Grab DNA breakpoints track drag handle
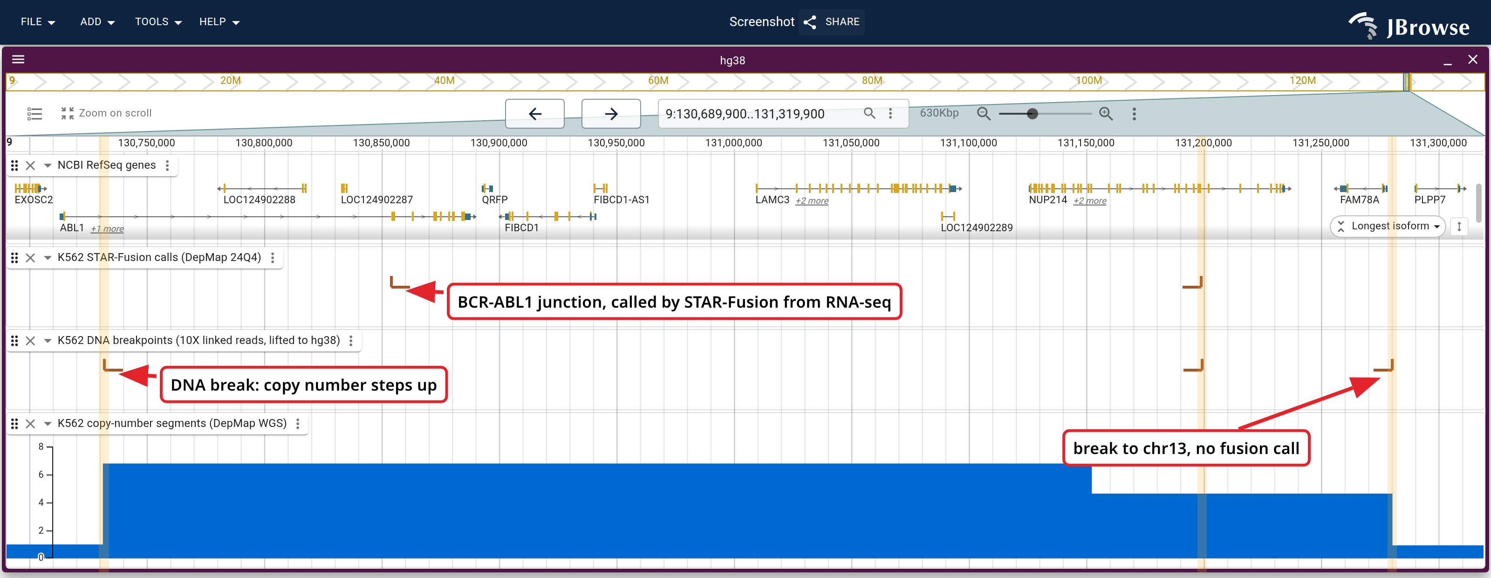 click(x=14, y=341)
